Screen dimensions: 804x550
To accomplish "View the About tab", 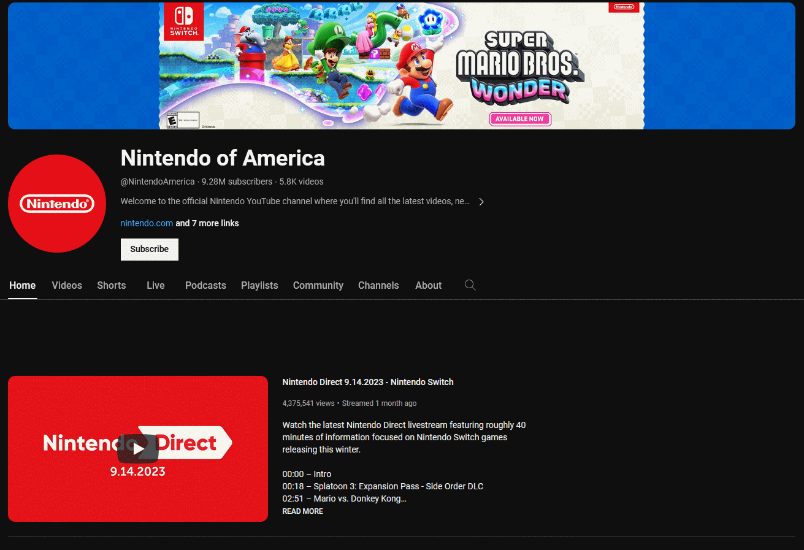I will [428, 285].
